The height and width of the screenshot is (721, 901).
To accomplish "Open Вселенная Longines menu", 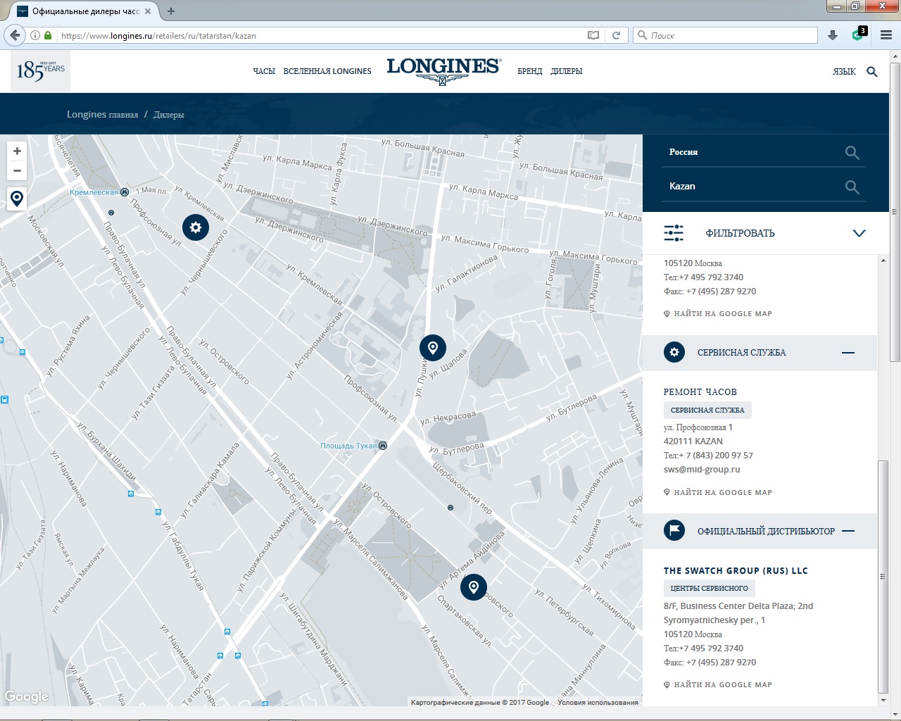I will 327,71.
